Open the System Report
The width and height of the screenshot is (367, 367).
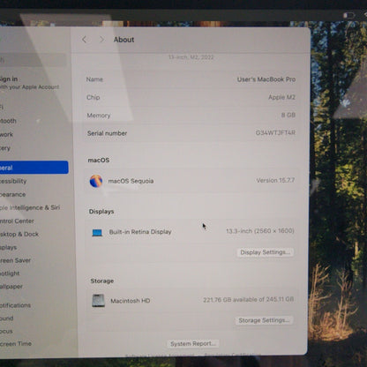(193, 343)
